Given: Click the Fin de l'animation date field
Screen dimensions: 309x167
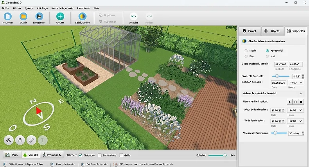Looking at the screenshot, I should tap(278, 121).
